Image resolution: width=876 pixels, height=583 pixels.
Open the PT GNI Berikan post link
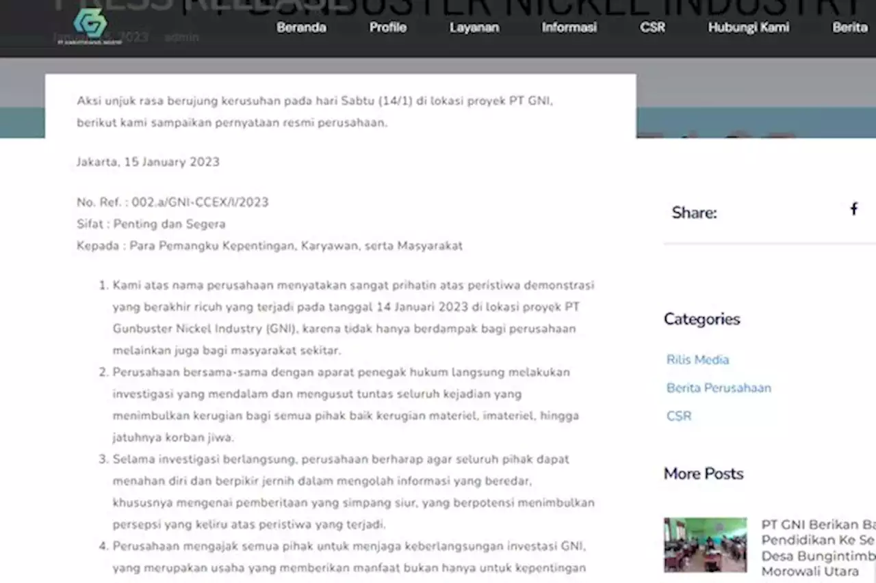coord(819,547)
